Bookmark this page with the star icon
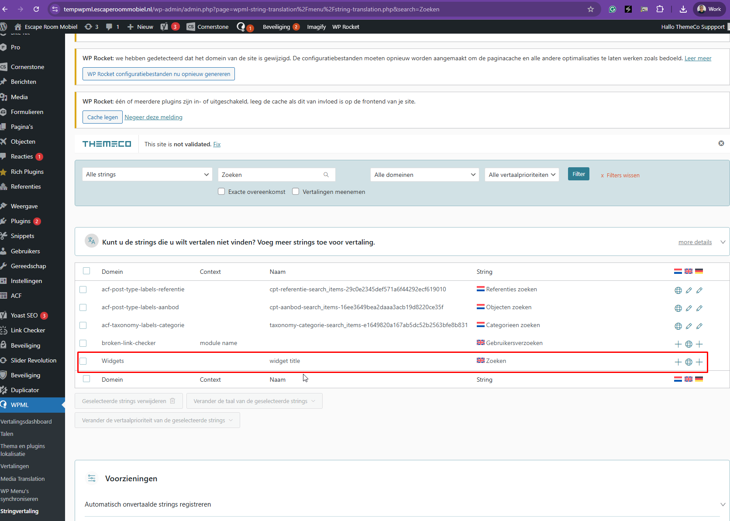The height and width of the screenshot is (521, 730). [x=591, y=9]
